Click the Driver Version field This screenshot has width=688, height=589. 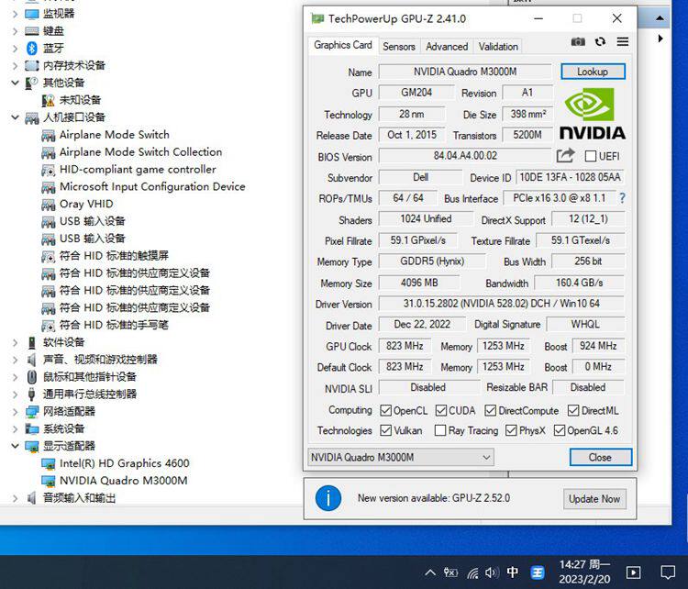click(502, 304)
